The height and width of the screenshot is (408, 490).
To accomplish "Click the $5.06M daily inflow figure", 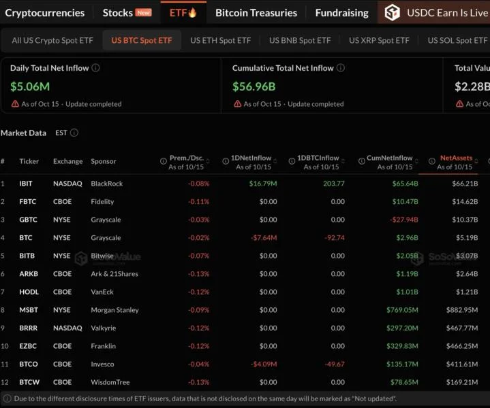I will click(30, 87).
